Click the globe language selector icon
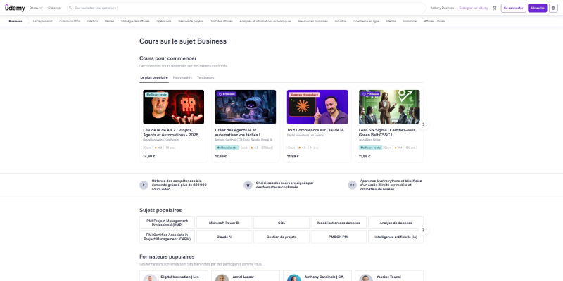 553,8
